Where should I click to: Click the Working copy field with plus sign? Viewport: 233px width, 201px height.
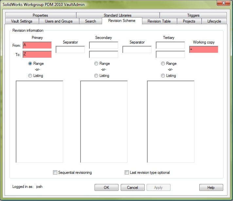204,49
